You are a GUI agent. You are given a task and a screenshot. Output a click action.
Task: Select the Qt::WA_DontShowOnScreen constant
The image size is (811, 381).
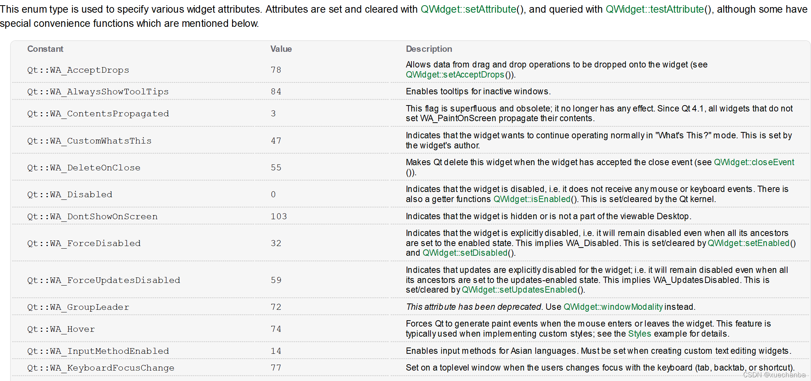(92, 217)
